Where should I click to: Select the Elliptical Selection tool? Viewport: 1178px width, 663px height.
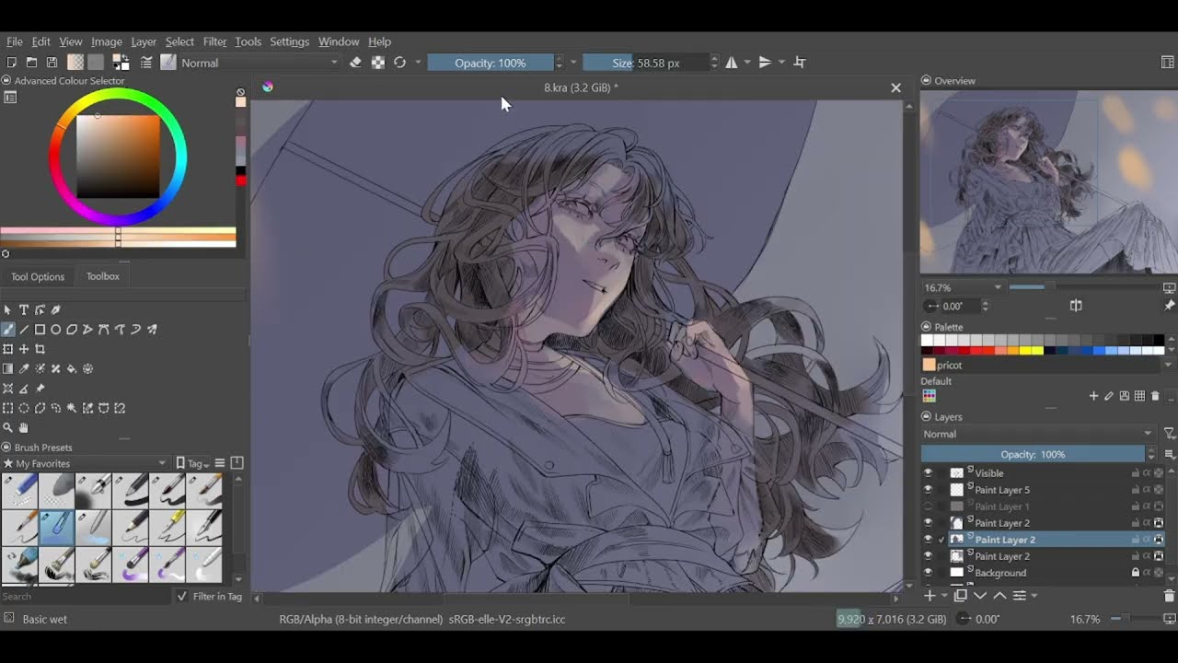(24, 408)
